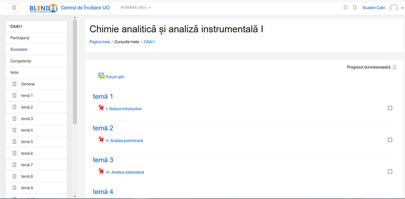This screenshot has height=199, width=405.
Task: Mark I. Noțiuni introductive as complete
Action: click(390, 108)
